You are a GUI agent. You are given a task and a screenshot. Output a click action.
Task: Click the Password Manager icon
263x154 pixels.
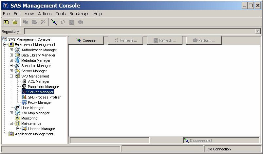(24, 86)
